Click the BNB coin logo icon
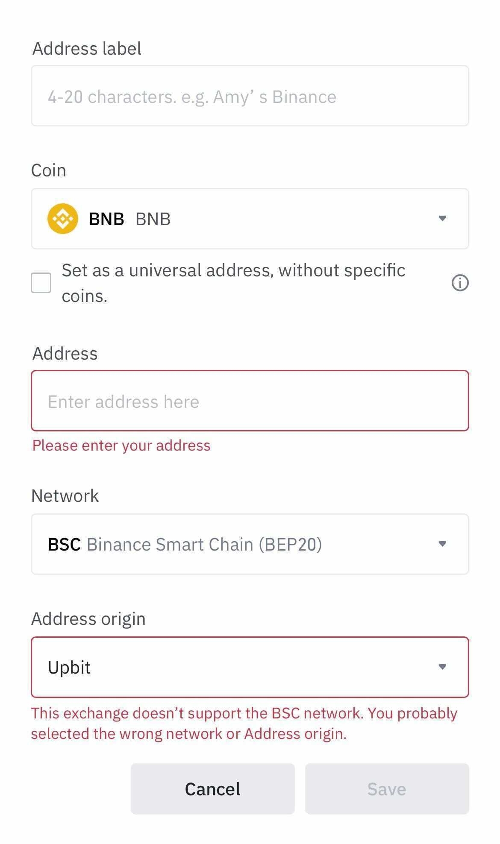Viewport: 500px width, 844px height. (x=63, y=219)
